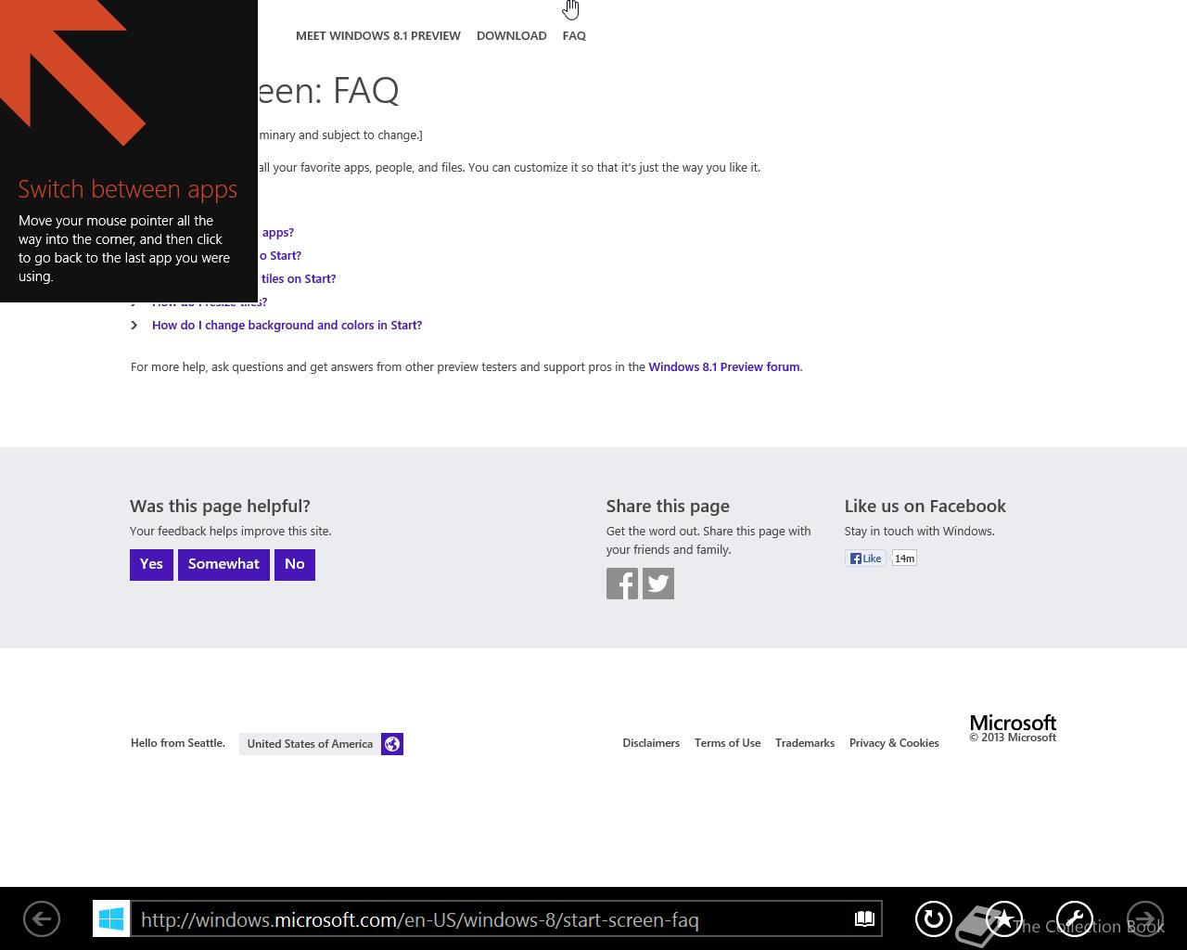Click the 'Hello from Seattle.' text
The image size is (1187, 950).
178,743
